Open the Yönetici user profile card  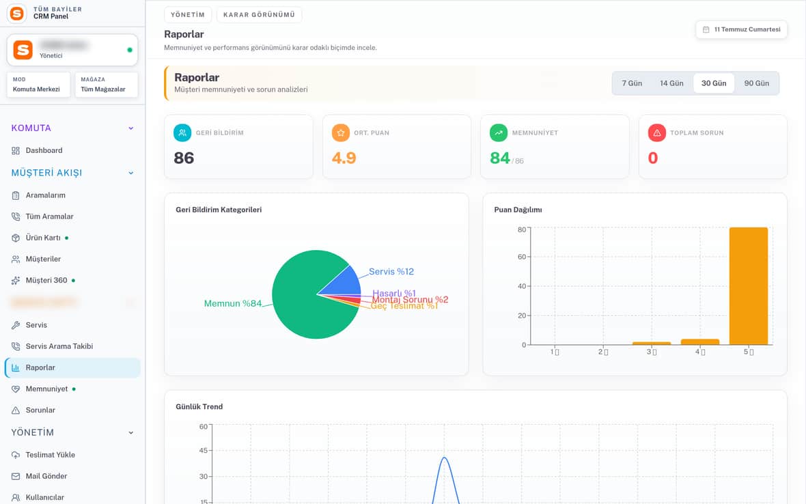click(x=72, y=50)
